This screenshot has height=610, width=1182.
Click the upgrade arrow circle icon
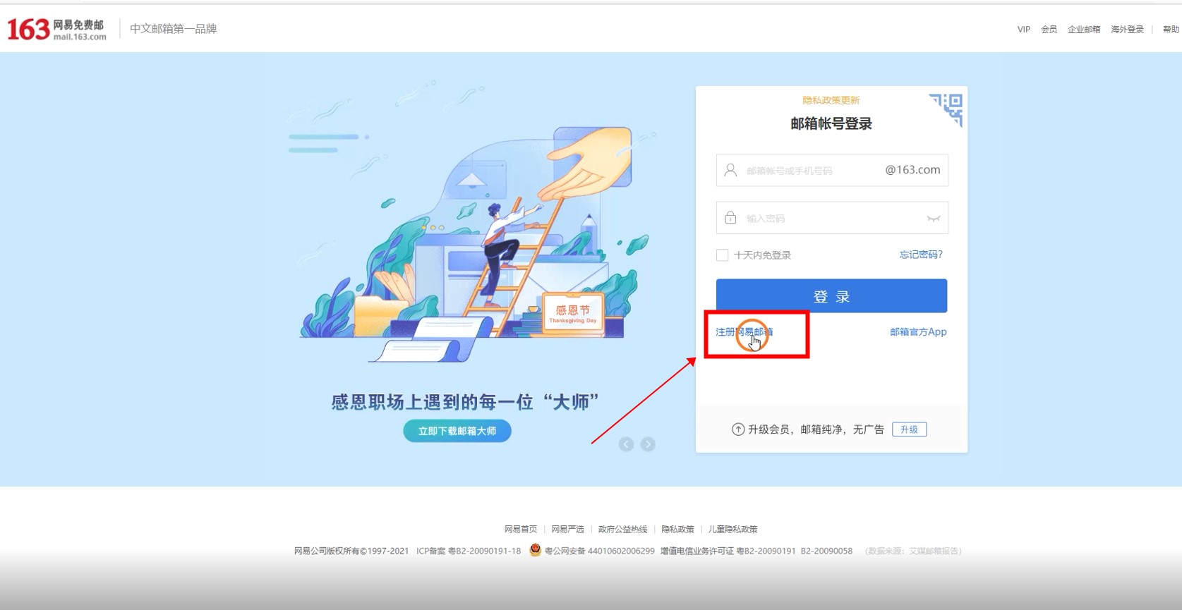(738, 429)
